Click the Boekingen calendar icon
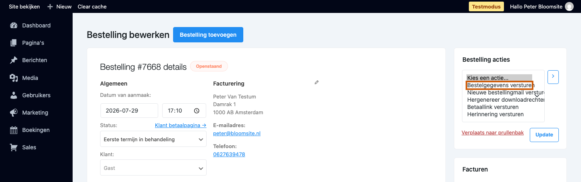The image size is (581, 182). coord(14,130)
